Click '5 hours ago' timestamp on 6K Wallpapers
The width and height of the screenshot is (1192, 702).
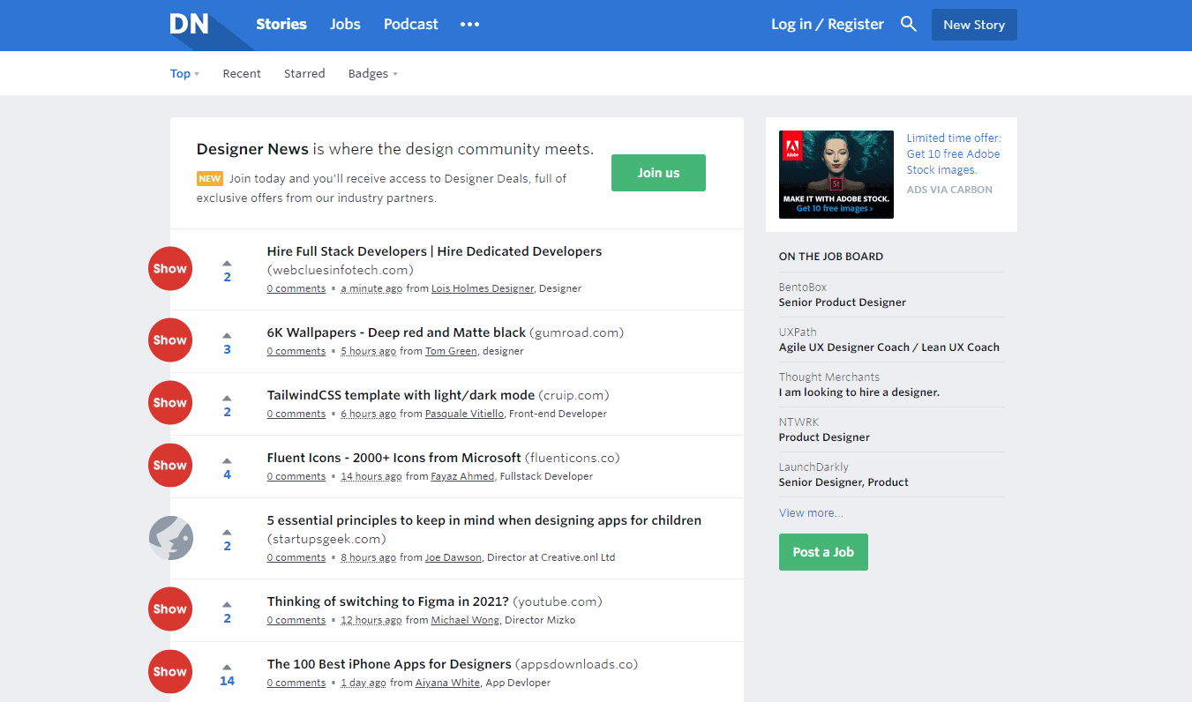(x=369, y=351)
